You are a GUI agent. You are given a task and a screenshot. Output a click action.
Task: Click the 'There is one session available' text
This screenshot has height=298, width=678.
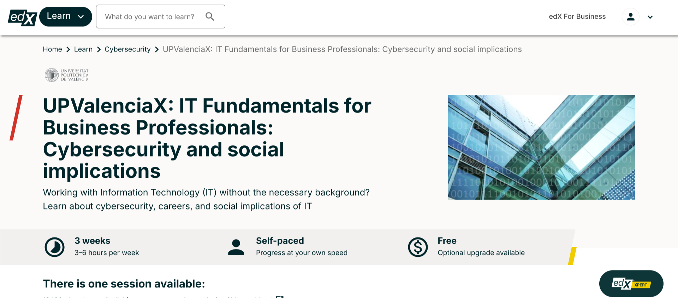[124, 284]
